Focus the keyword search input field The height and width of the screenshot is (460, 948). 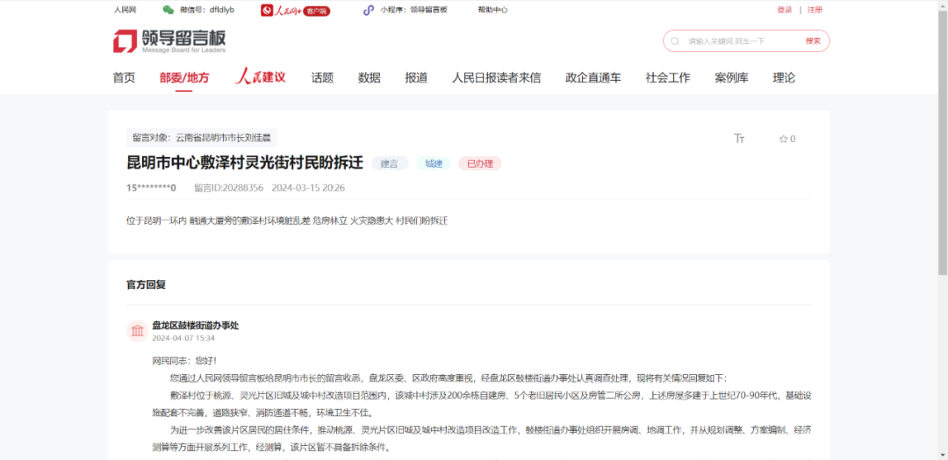[x=742, y=41]
